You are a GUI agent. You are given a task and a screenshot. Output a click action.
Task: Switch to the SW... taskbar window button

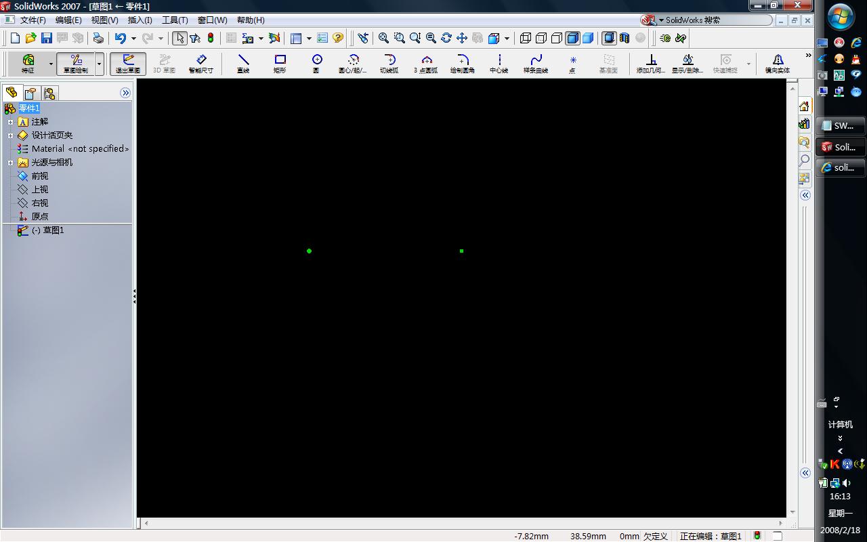tap(841, 125)
